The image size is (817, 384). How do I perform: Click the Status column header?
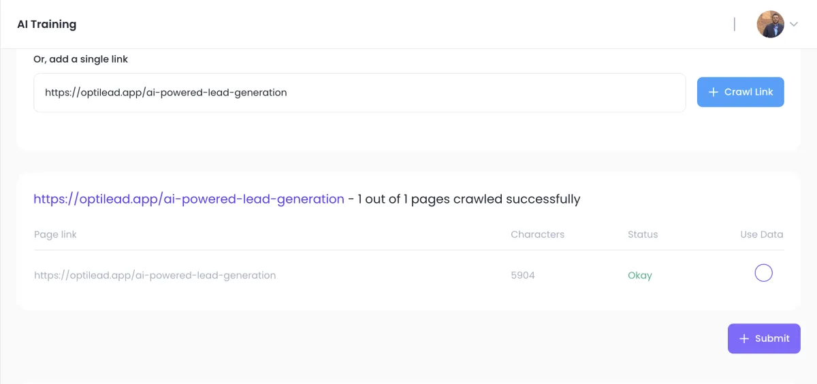(643, 234)
